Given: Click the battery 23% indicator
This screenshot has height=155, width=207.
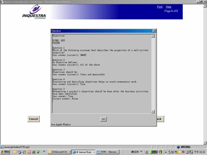Looking at the screenshot, I should (154, 152).
